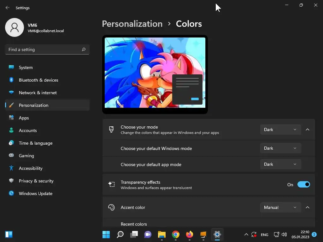Select Gaming text in sidebar

point(26,156)
